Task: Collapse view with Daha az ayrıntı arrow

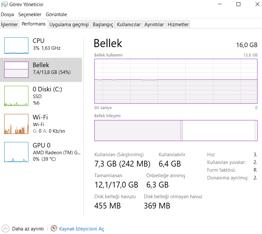Action: 5,229
